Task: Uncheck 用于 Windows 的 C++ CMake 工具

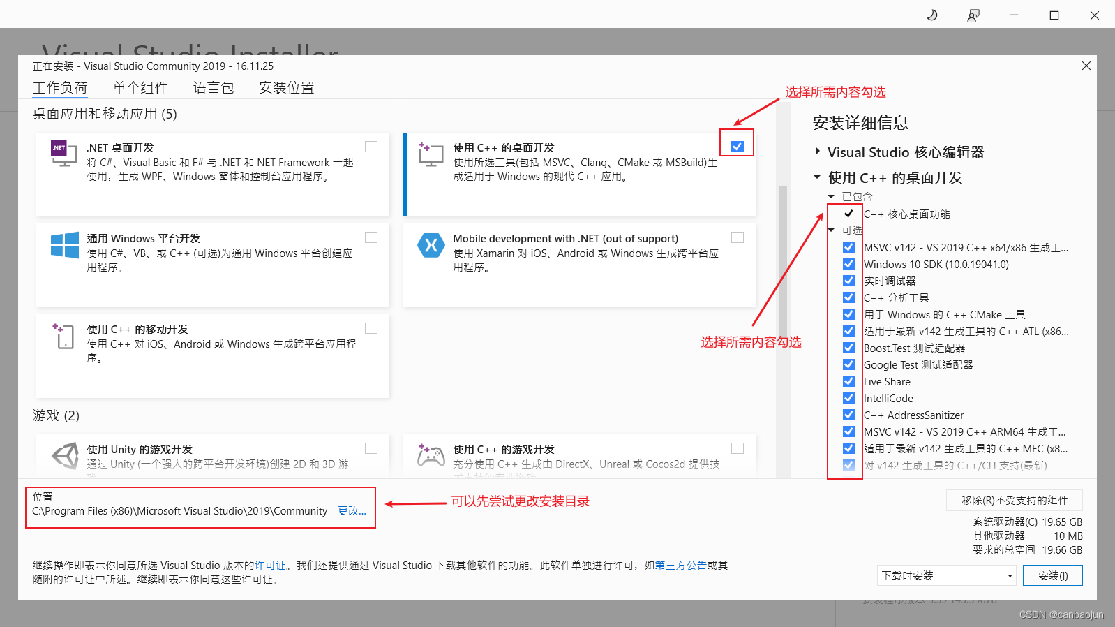Action: (x=849, y=314)
